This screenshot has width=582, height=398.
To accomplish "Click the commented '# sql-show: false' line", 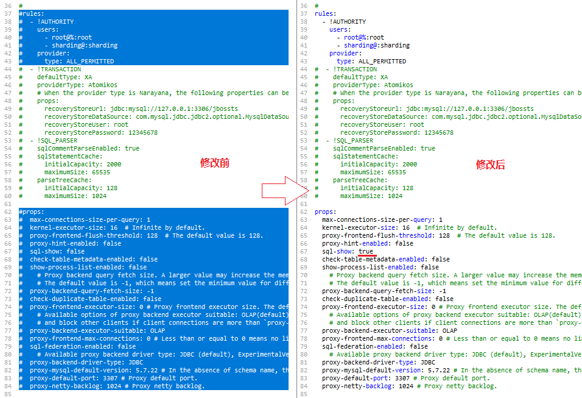I will (x=52, y=252).
